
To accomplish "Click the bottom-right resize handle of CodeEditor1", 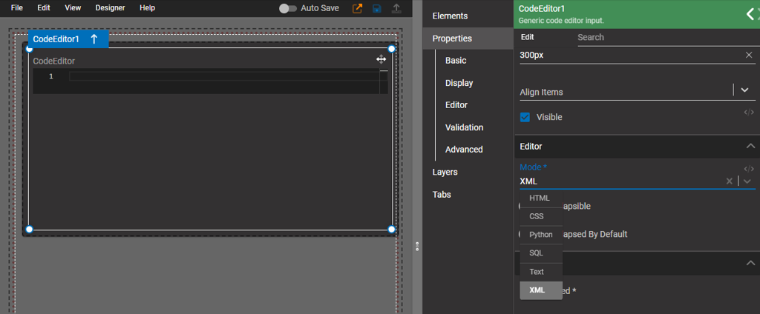I will pos(392,230).
